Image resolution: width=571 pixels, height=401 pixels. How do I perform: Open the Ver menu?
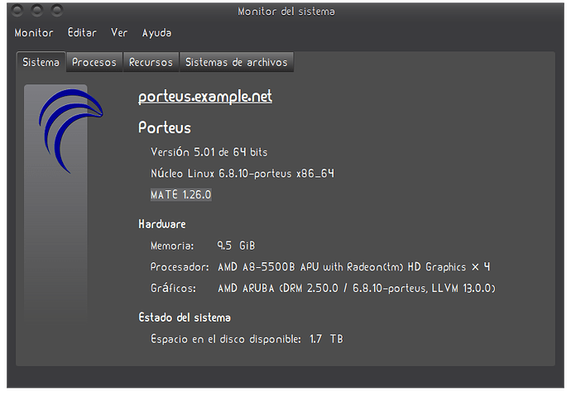click(x=119, y=33)
